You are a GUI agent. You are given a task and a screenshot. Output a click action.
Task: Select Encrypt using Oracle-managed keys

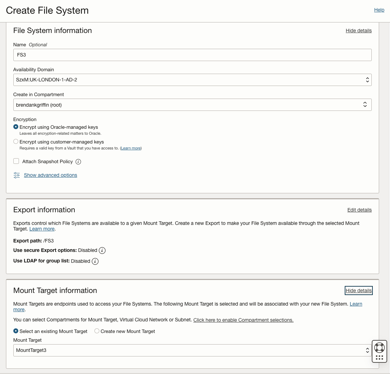pos(15,127)
